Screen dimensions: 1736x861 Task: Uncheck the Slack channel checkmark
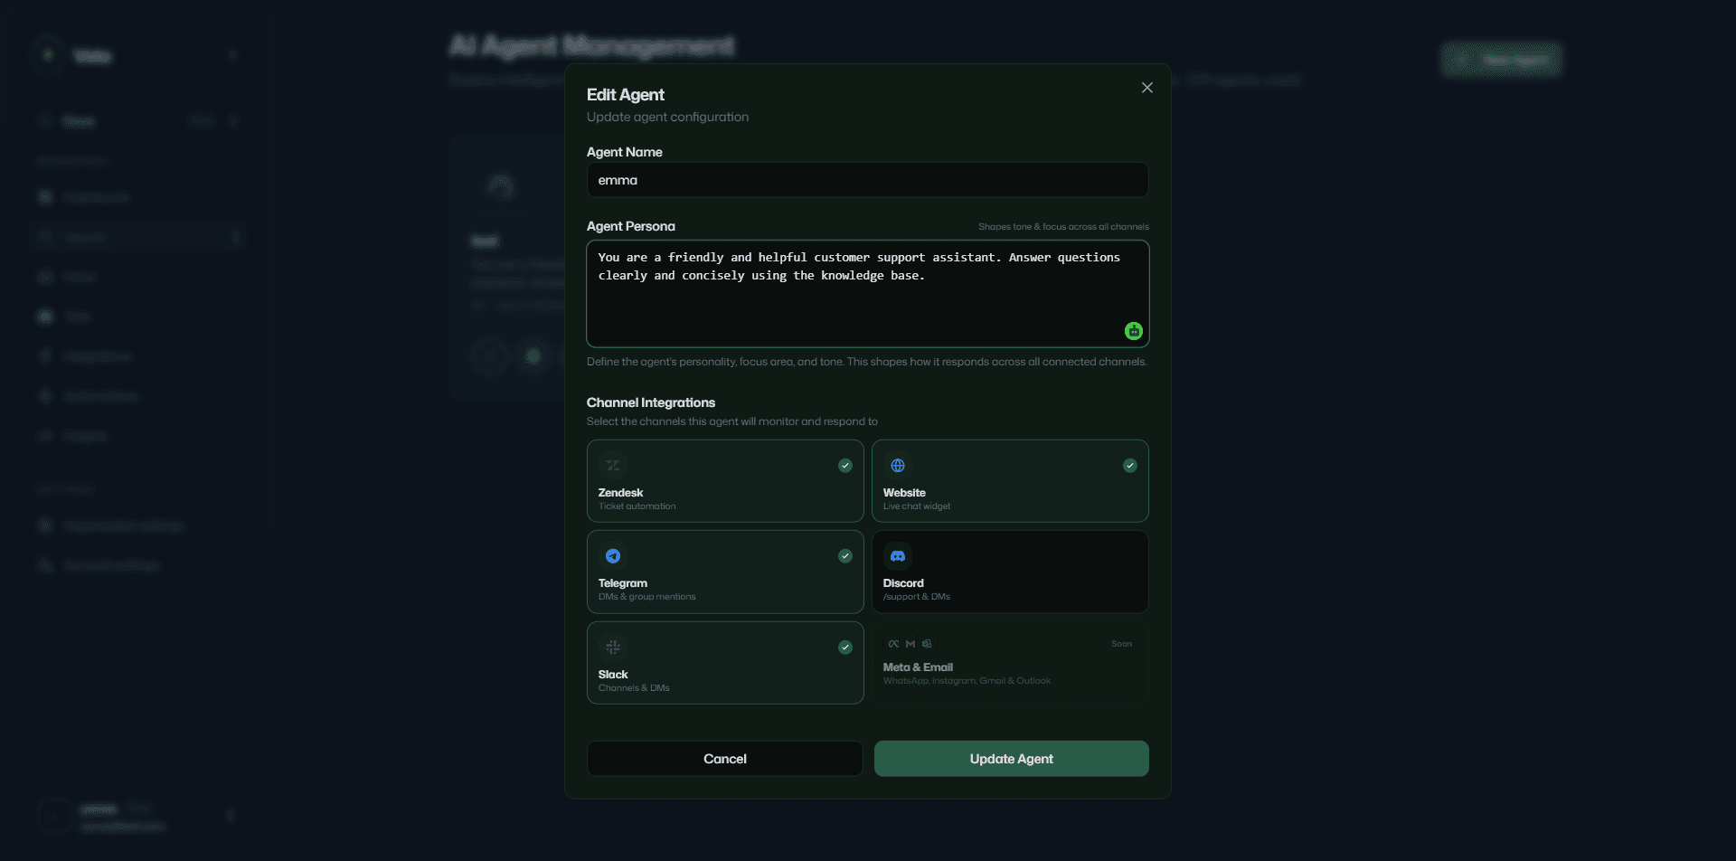(x=845, y=647)
